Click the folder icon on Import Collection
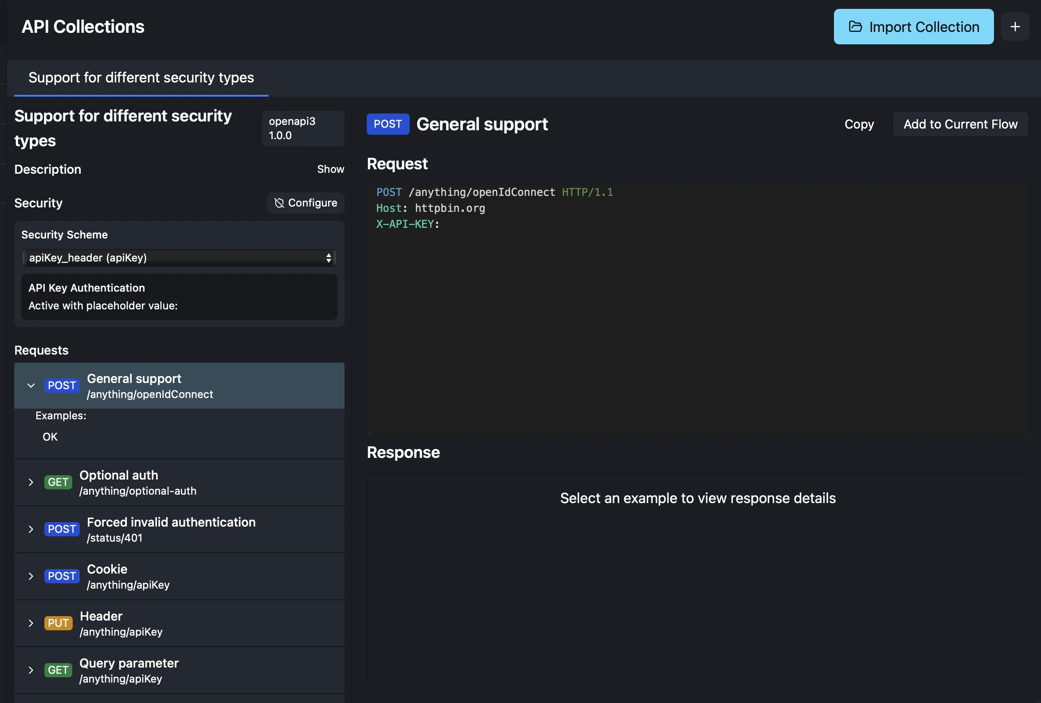The height and width of the screenshot is (703, 1041). pos(855,27)
